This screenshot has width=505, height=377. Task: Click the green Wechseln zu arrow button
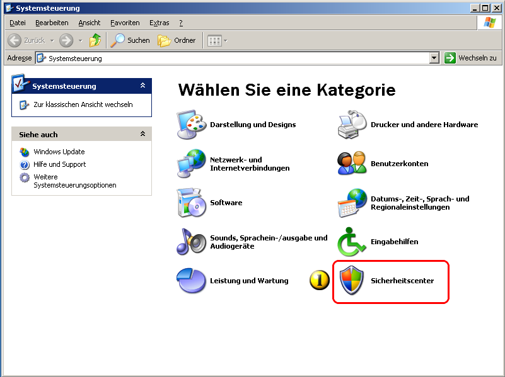450,58
